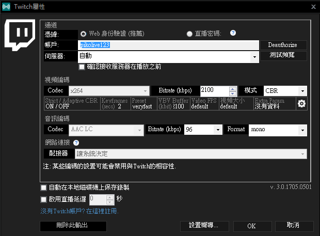Screen dimensions: 320x236
Task: Click help icon beside 網路連接
Action: tap(76, 143)
